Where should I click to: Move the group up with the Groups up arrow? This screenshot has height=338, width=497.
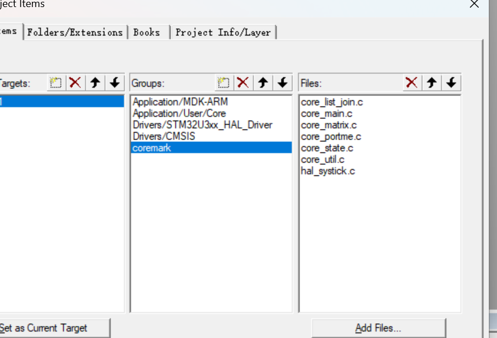(263, 83)
